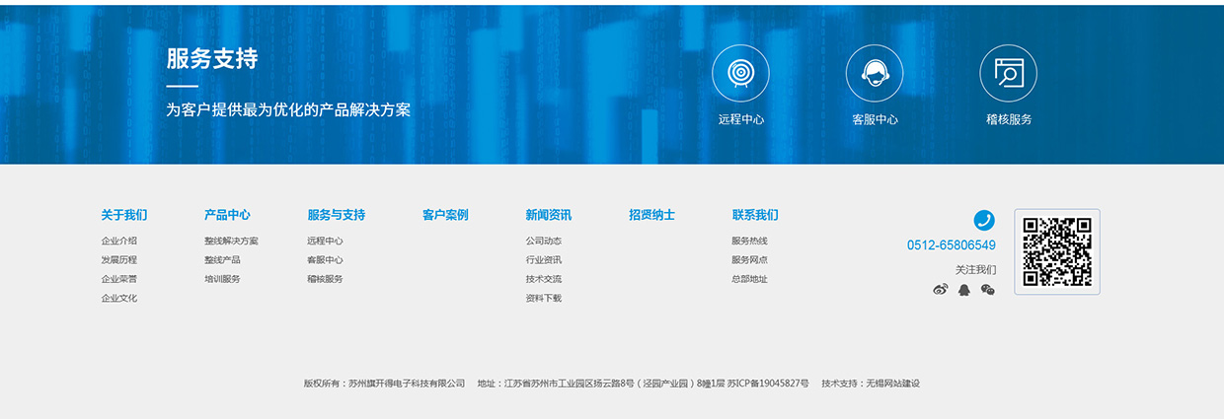The height and width of the screenshot is (419, 1224).
Task: Click the 行业资讯 link
Action: point(543,260)
